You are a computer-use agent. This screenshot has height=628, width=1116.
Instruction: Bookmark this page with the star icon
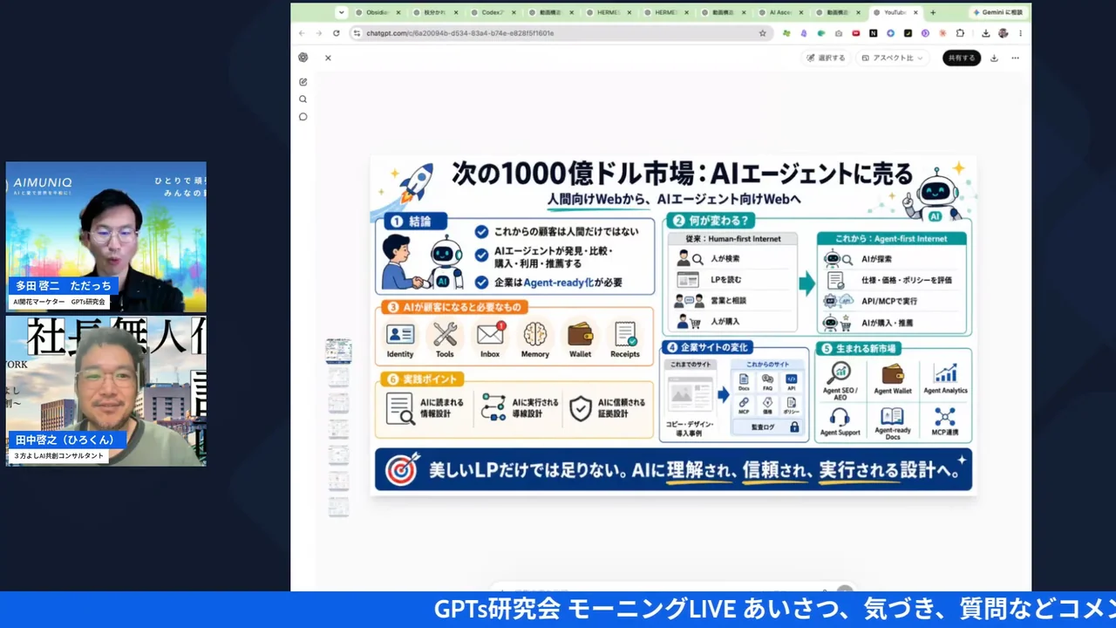pos(763,33)
